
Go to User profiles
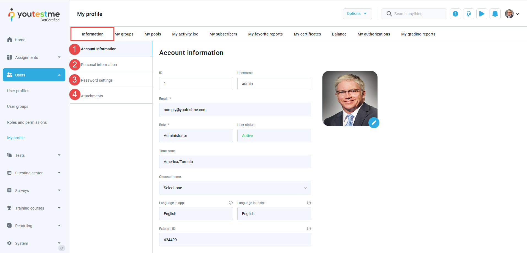(x=18, y=91)
